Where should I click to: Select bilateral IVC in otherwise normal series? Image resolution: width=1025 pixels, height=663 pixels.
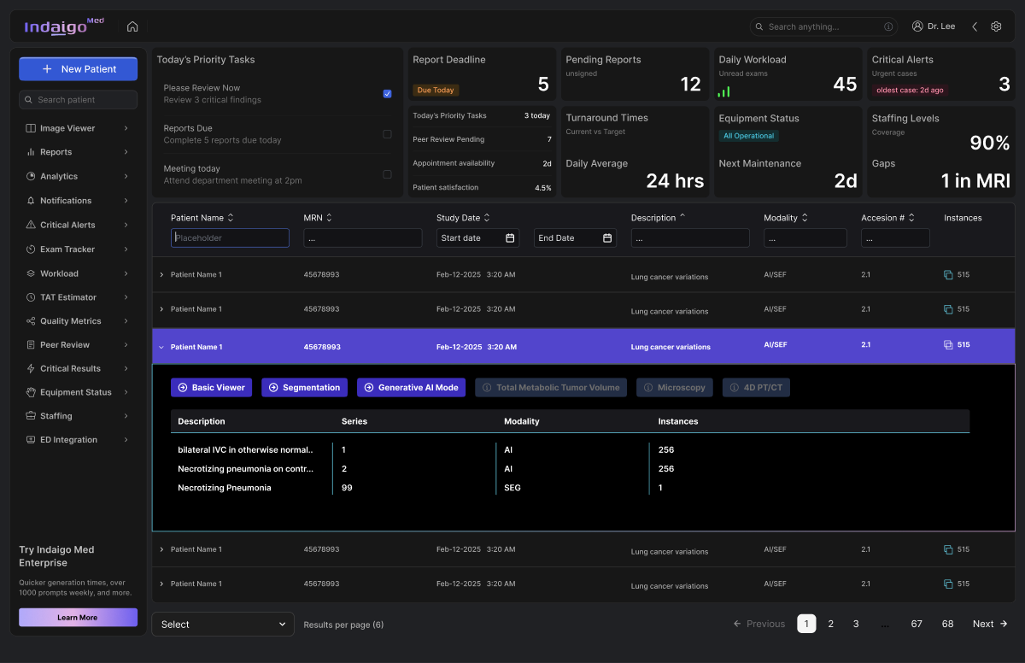tap(570, 449)
